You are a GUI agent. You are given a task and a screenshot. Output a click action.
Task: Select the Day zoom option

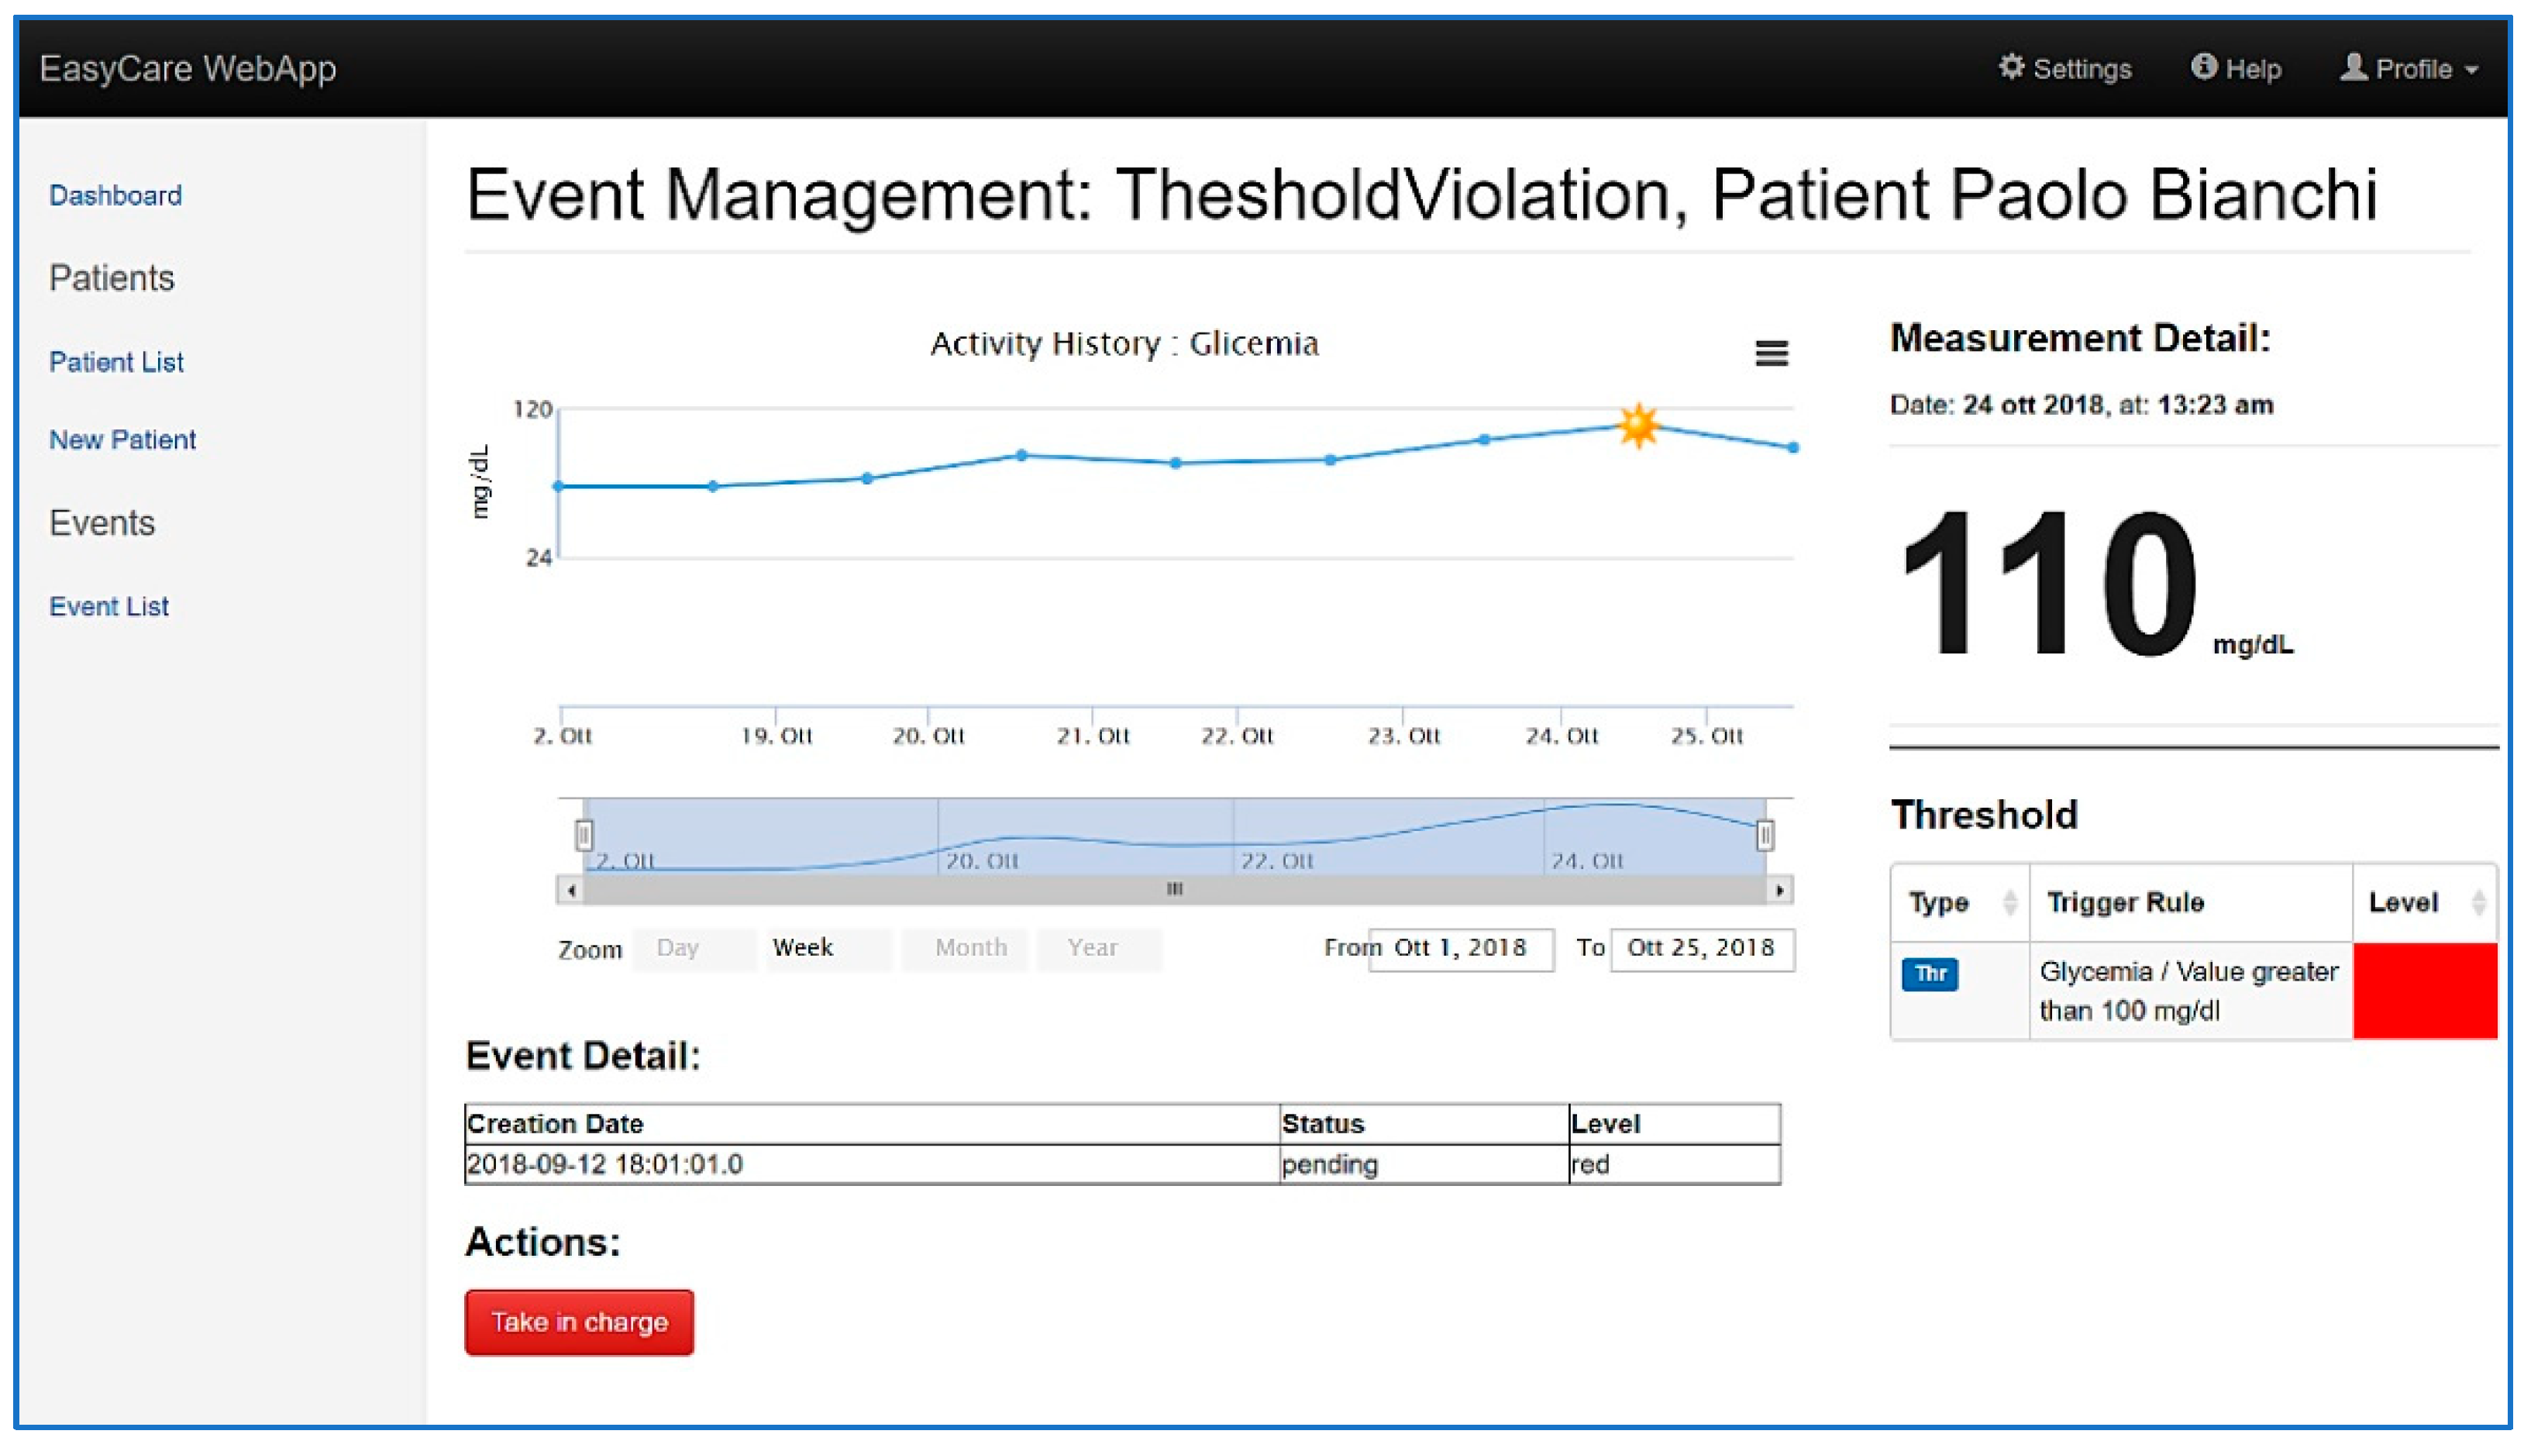678,948
